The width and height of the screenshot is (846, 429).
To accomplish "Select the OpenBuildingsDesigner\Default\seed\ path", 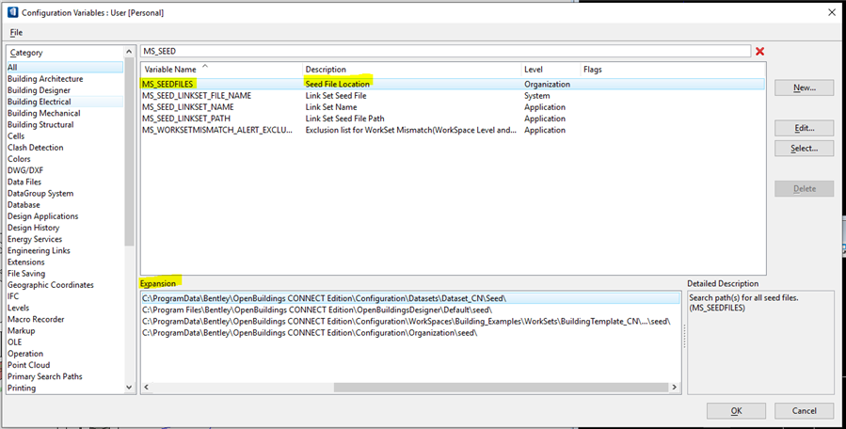I will click(x=410, y=310).
